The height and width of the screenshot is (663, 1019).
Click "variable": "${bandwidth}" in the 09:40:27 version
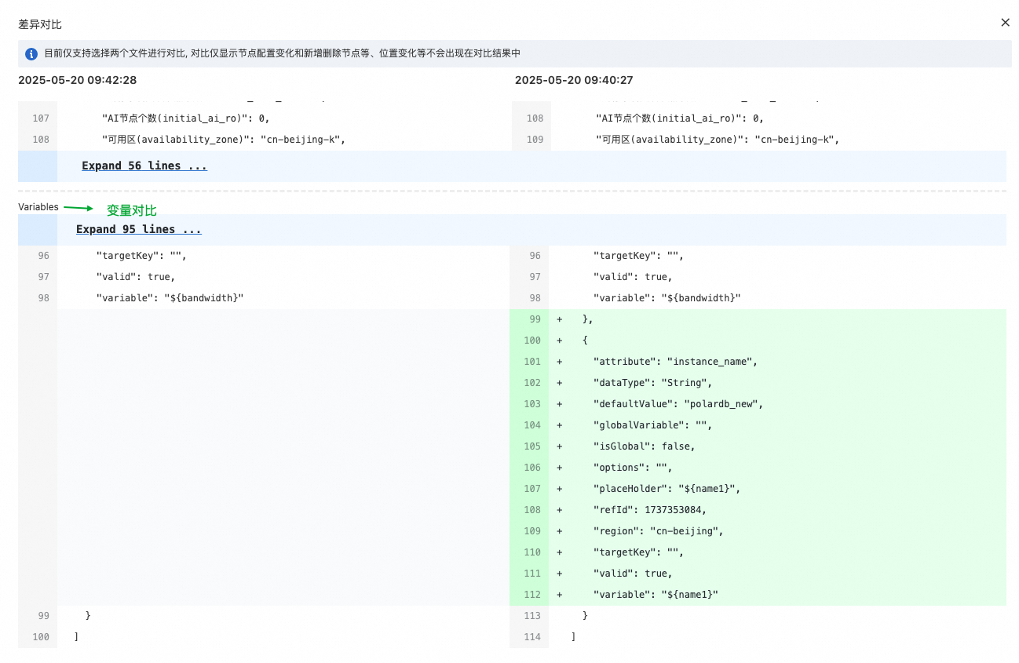(x=667, y=298)
